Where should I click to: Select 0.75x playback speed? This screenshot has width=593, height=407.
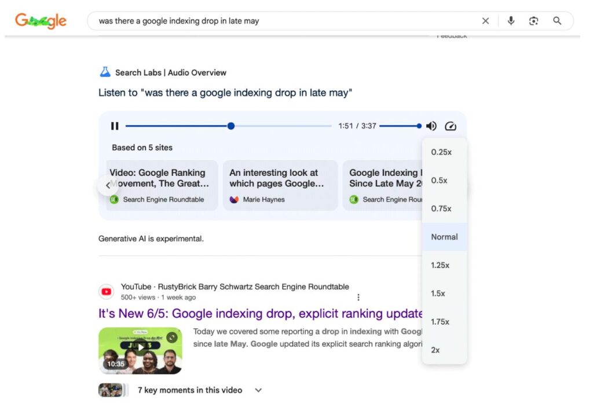pos(444,208)
